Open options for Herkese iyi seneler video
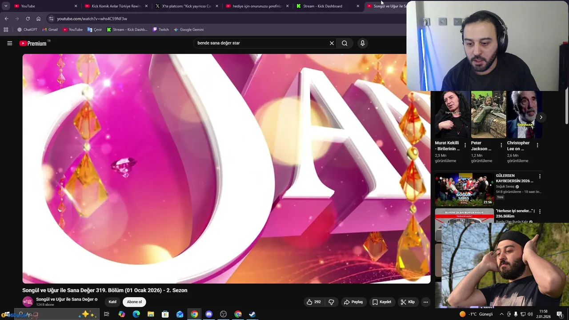The height and width of the screenshot is (320, 569). click(x=540, y=212)
